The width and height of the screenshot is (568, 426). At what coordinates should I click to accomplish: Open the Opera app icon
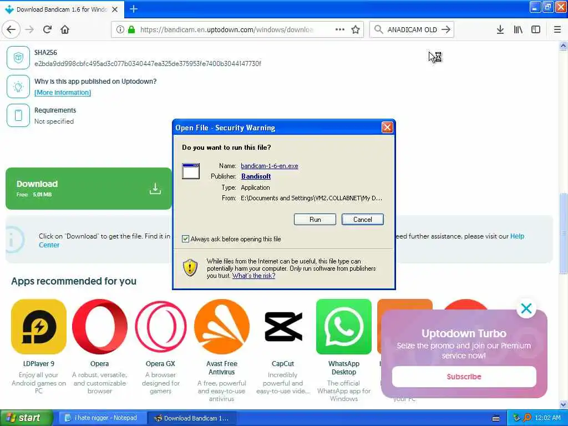coord(100,326)
